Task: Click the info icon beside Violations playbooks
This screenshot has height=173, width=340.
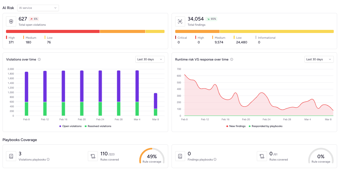Action: pos(48,159)
